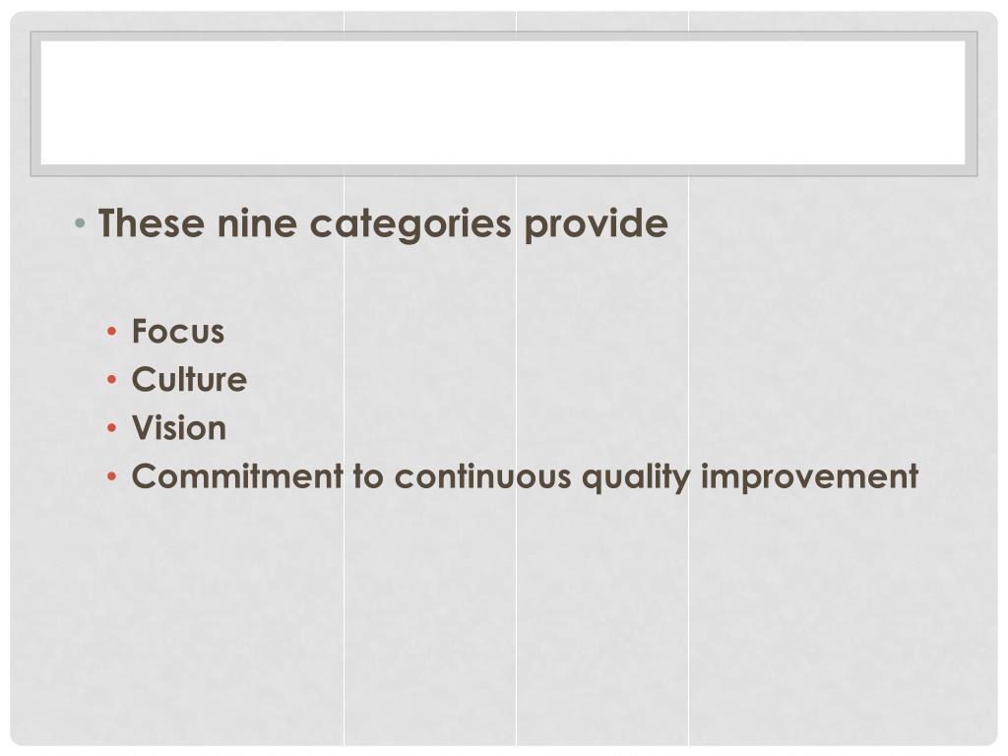The width and height of the screenshot is (1008, 756).
Task: Select the "Focus" bullet text
Action: pos(178,332)
